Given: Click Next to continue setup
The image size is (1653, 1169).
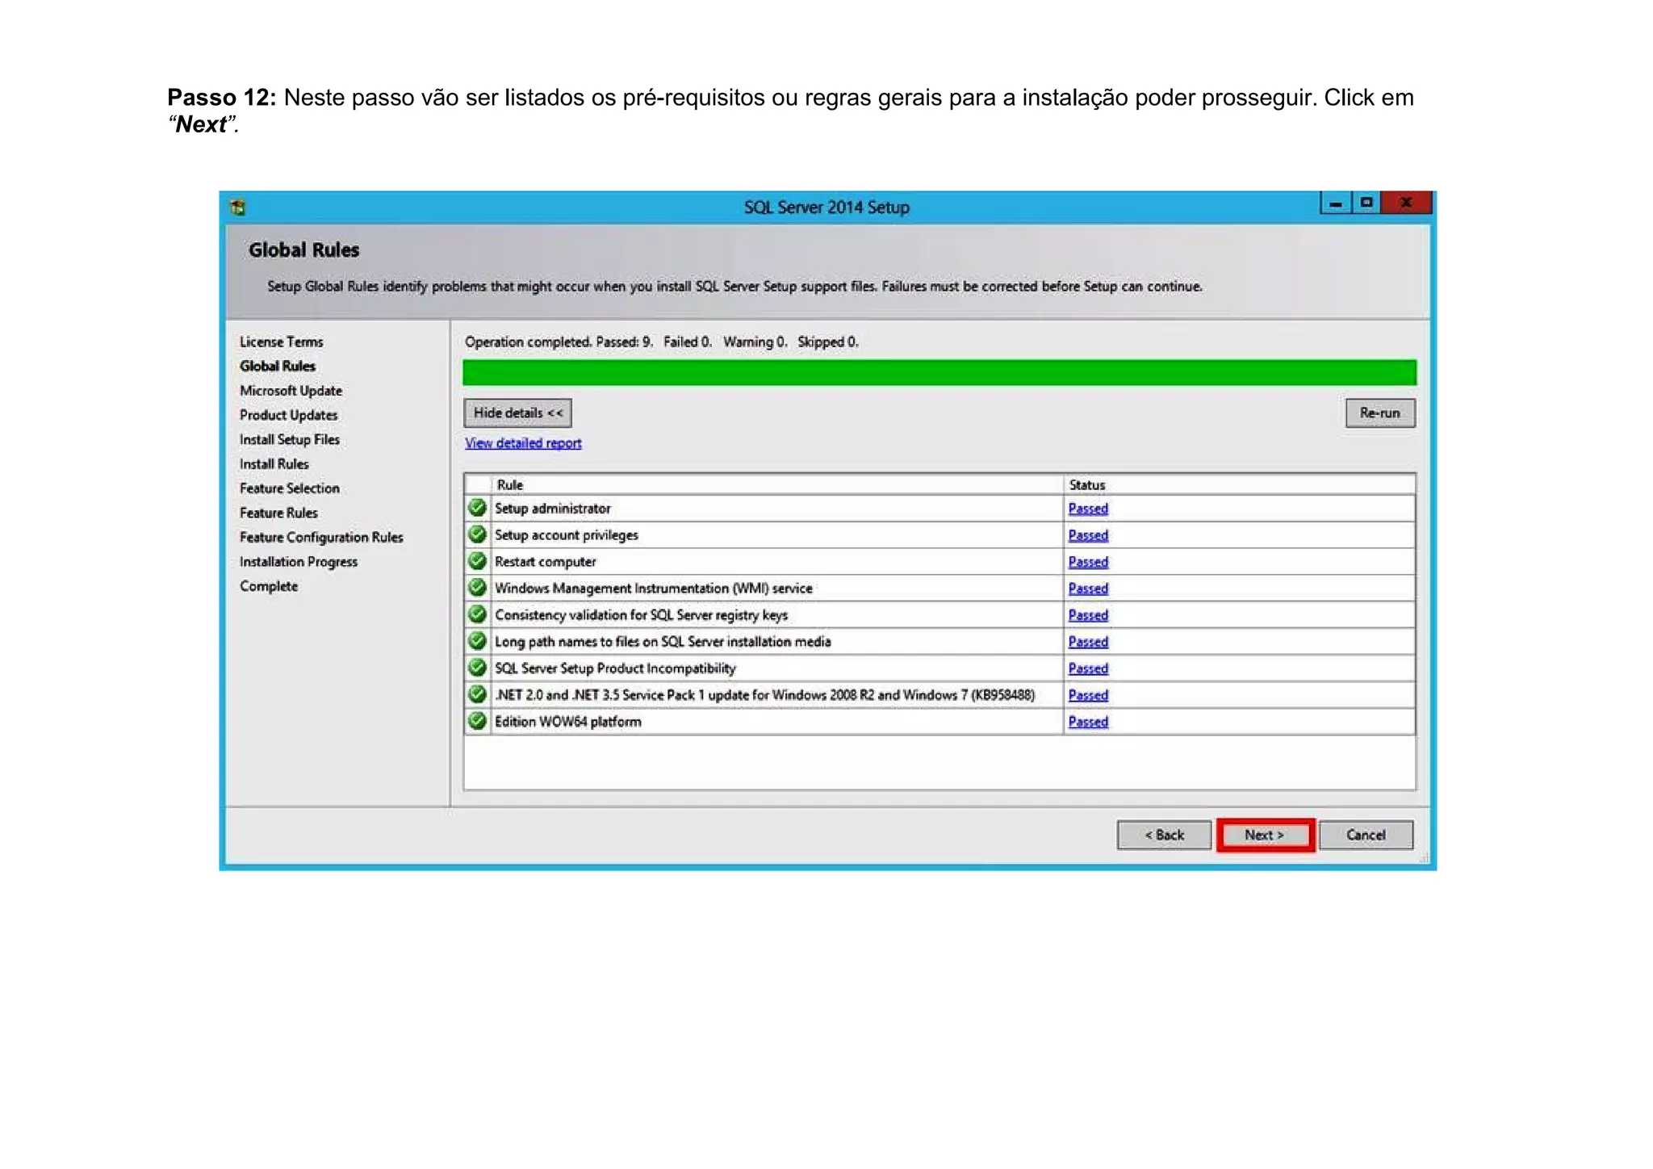Looking at the screenshot, I should click(1265, 835).
